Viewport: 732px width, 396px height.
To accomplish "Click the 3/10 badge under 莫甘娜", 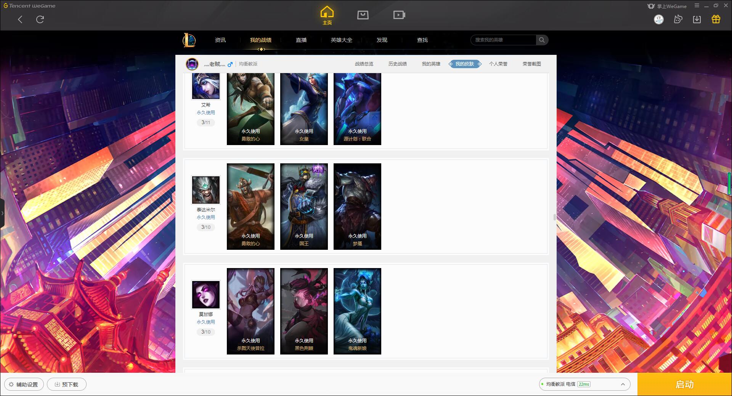I will coord(206,332).
